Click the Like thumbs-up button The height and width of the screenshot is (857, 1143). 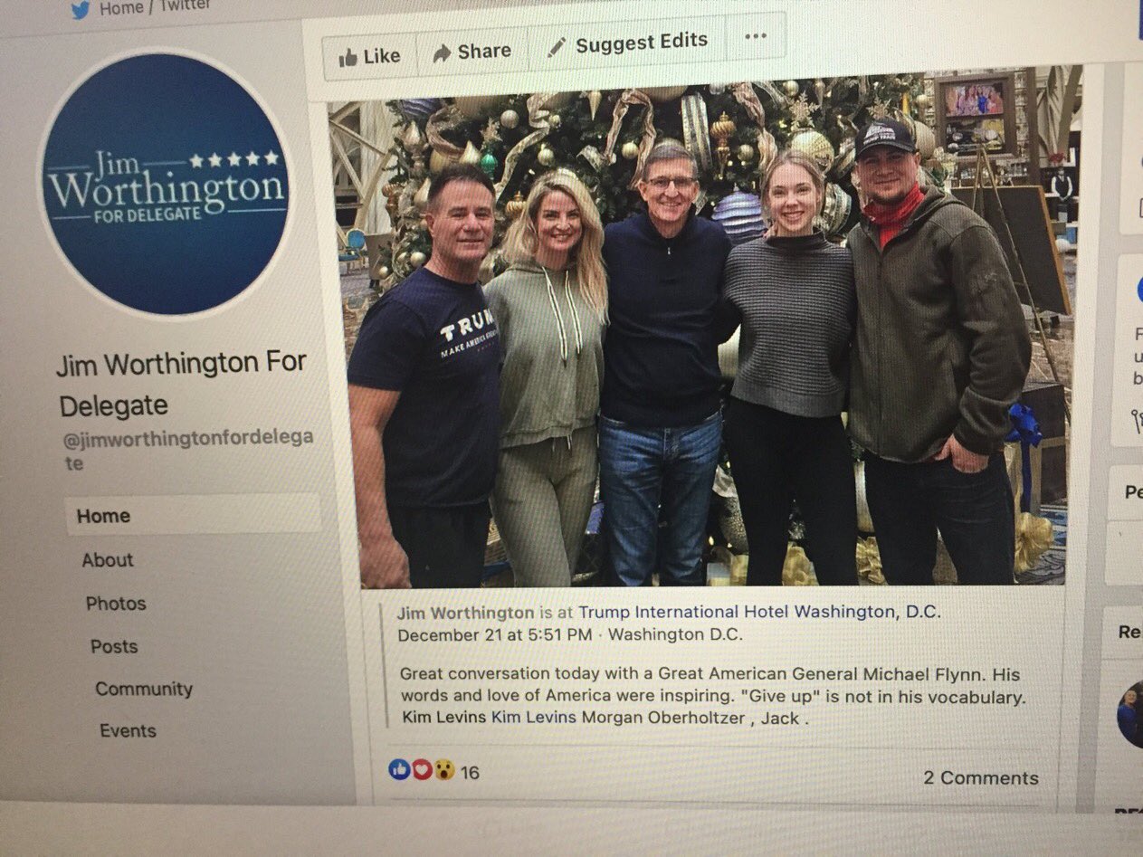pyautogui.click(x=369, y=55)
